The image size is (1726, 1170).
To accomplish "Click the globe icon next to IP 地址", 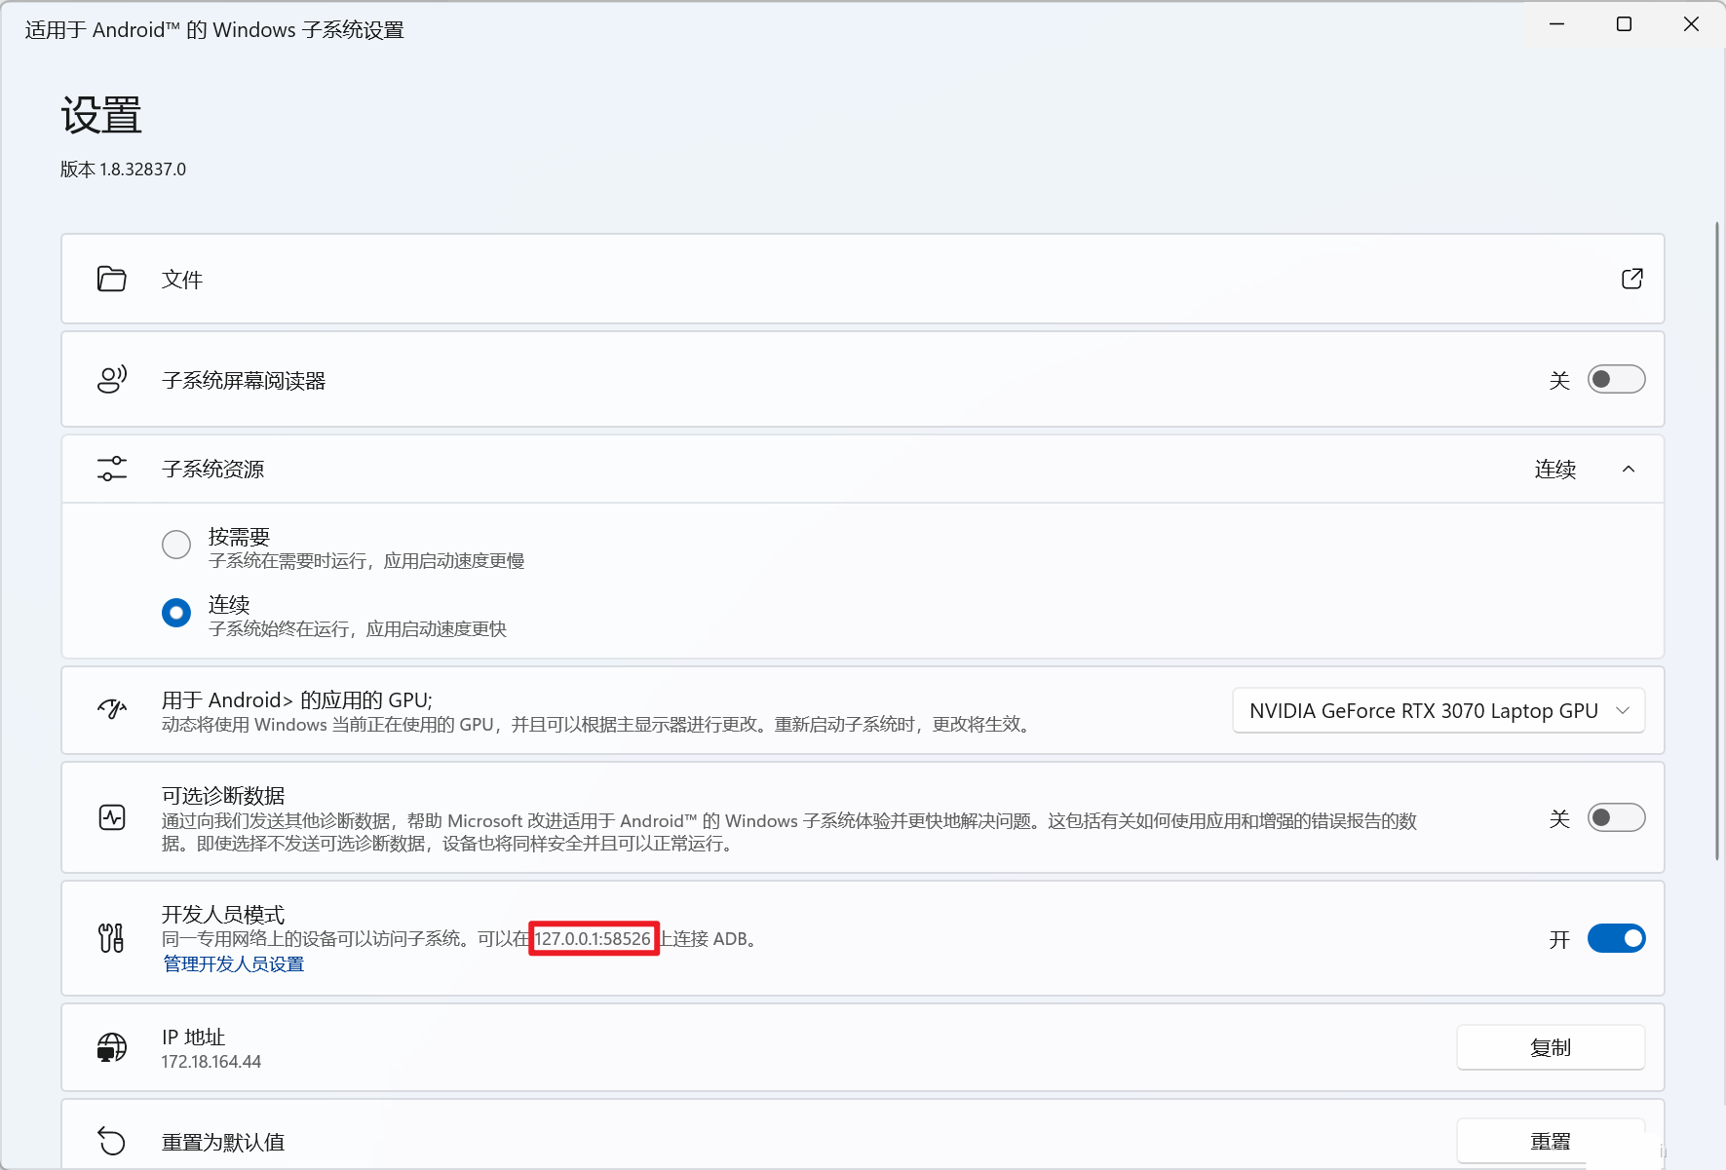I will click(x=112, y=1048).
